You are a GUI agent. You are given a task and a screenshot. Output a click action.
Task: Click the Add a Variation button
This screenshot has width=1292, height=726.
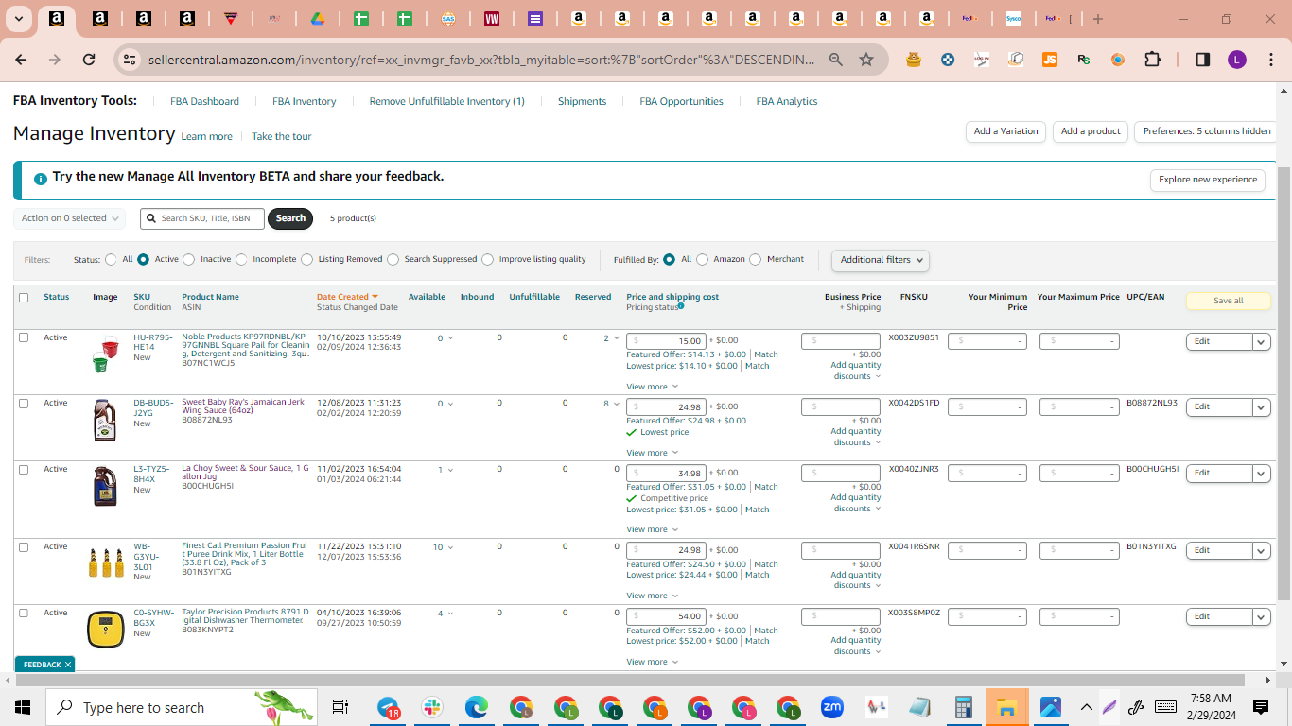(x=1005, y=131)
